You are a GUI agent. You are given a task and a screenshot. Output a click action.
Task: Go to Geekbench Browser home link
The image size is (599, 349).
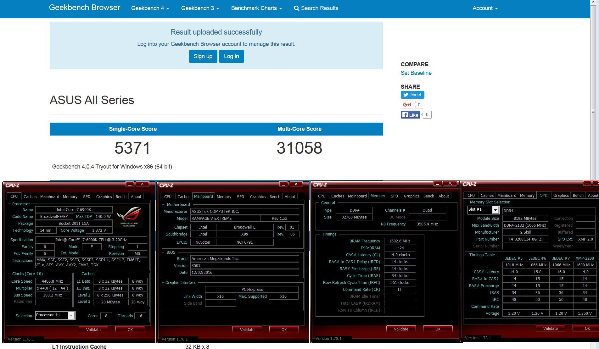point(85,8)
